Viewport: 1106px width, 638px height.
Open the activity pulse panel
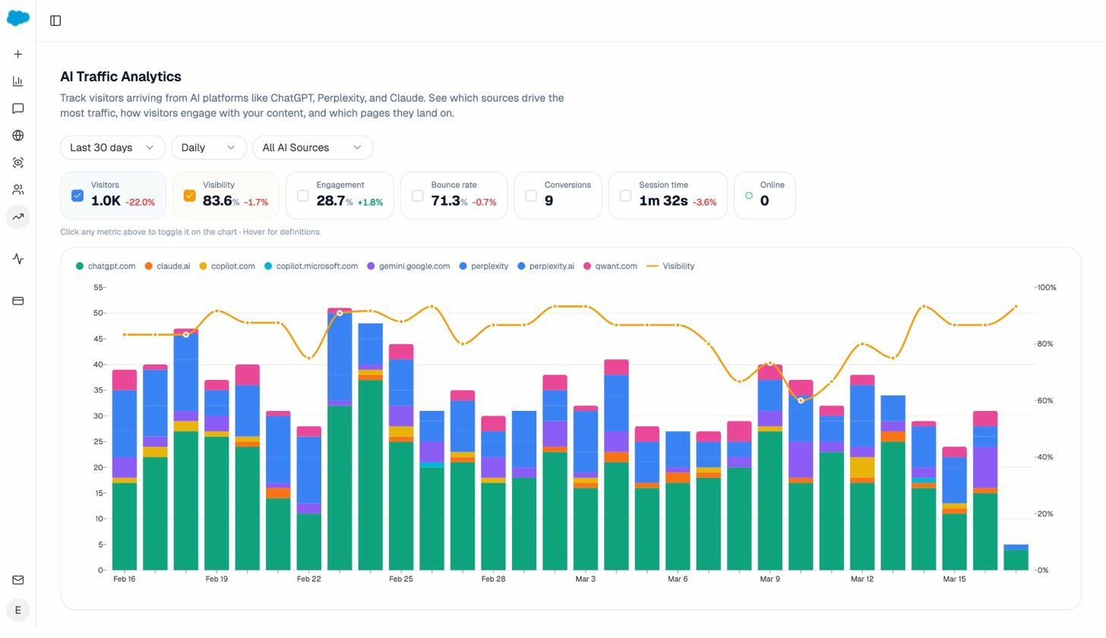pos(17,259)
